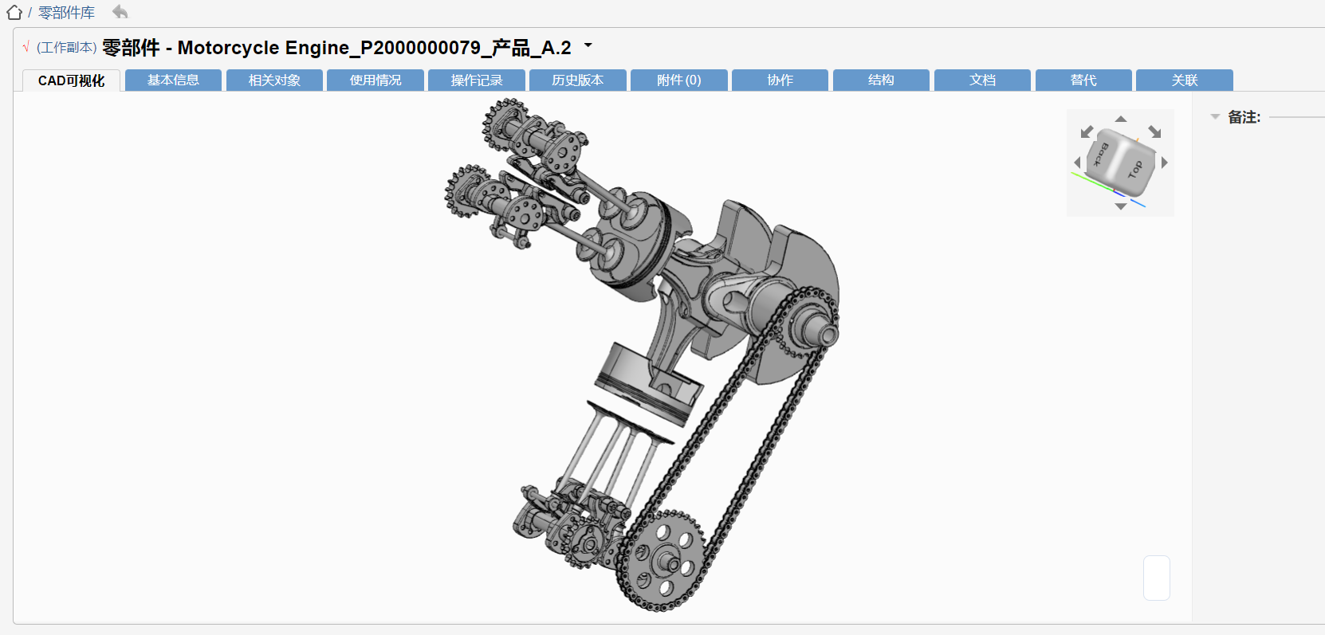The image size is (1325, 635).
Task: Open the 零部件库 breadcrumb link
Action: pos(66,13)
